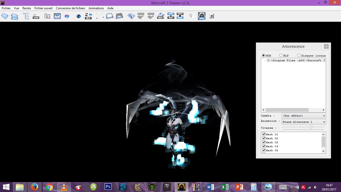341x192 pixels.
Task: Click the Vitesse speed slider handle
Action: point(311,127)
